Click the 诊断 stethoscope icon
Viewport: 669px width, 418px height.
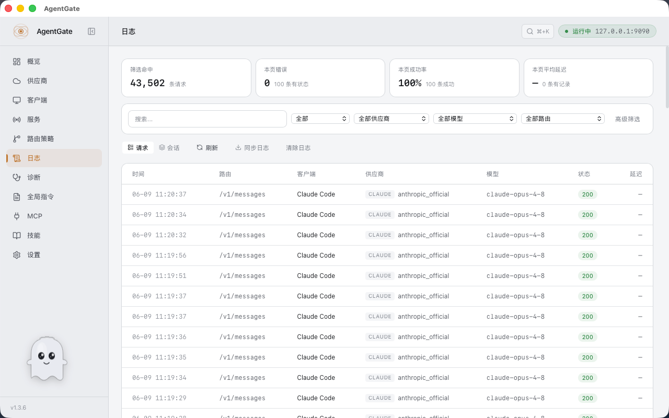17,178
